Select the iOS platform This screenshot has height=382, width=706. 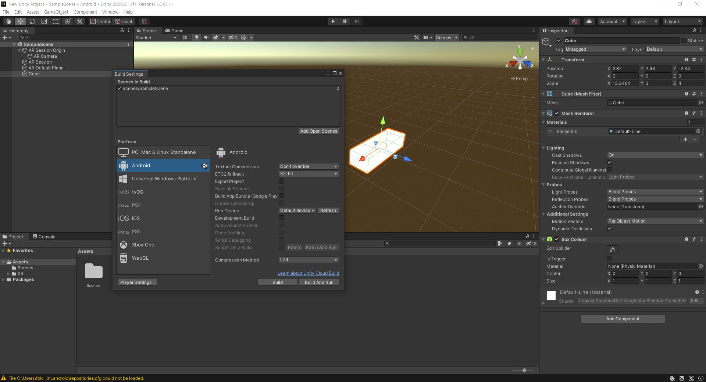163,218
